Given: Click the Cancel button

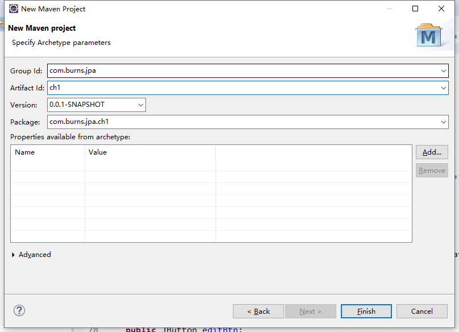Looking at the screenshot, I should (422, 311).
